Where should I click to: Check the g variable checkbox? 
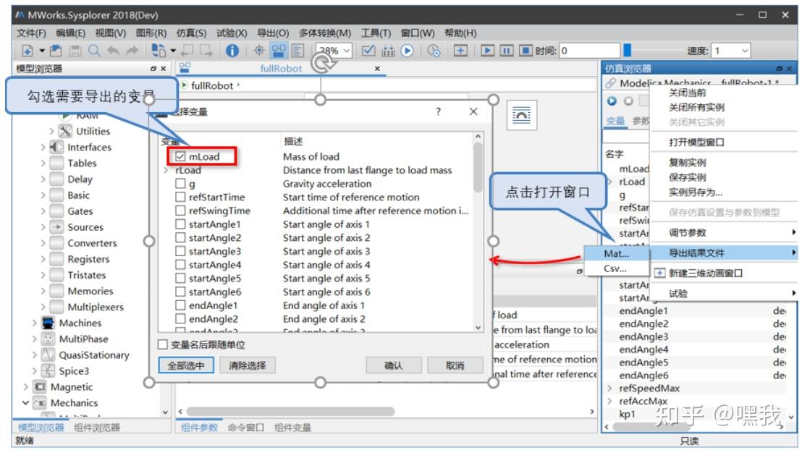pos(180,184)
